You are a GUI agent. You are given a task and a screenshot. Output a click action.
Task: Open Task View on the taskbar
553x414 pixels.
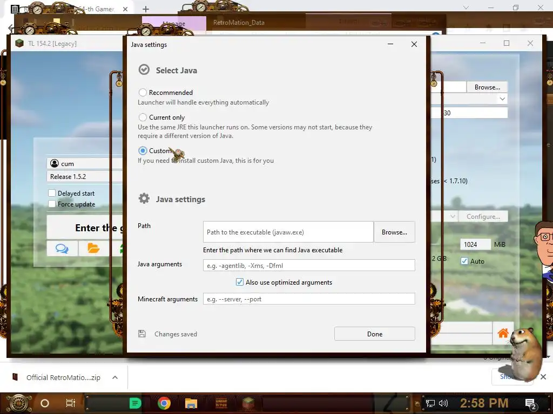pyautogui.click(x=71, y=403)
